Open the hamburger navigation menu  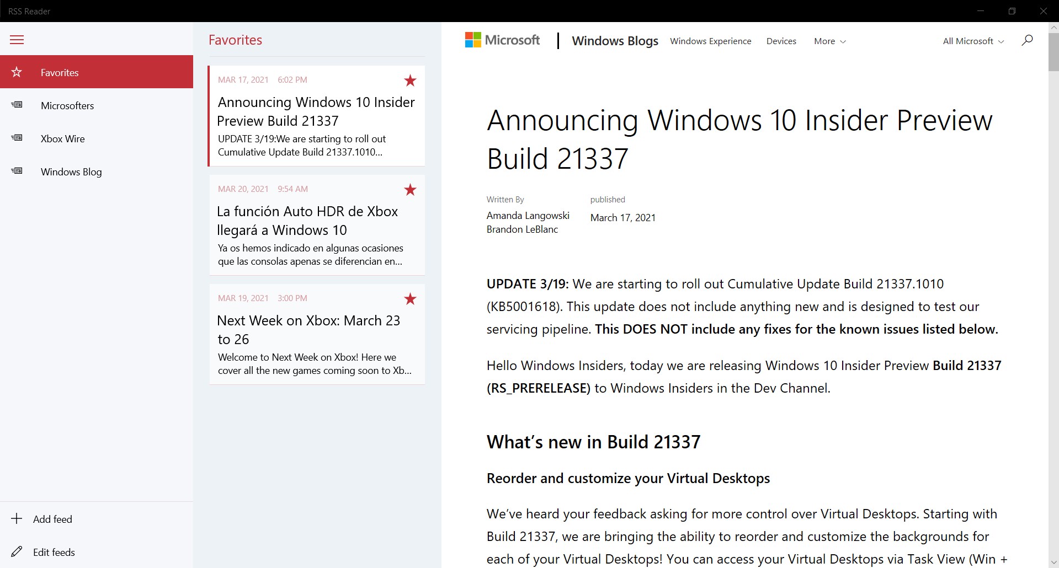point(17,40)
